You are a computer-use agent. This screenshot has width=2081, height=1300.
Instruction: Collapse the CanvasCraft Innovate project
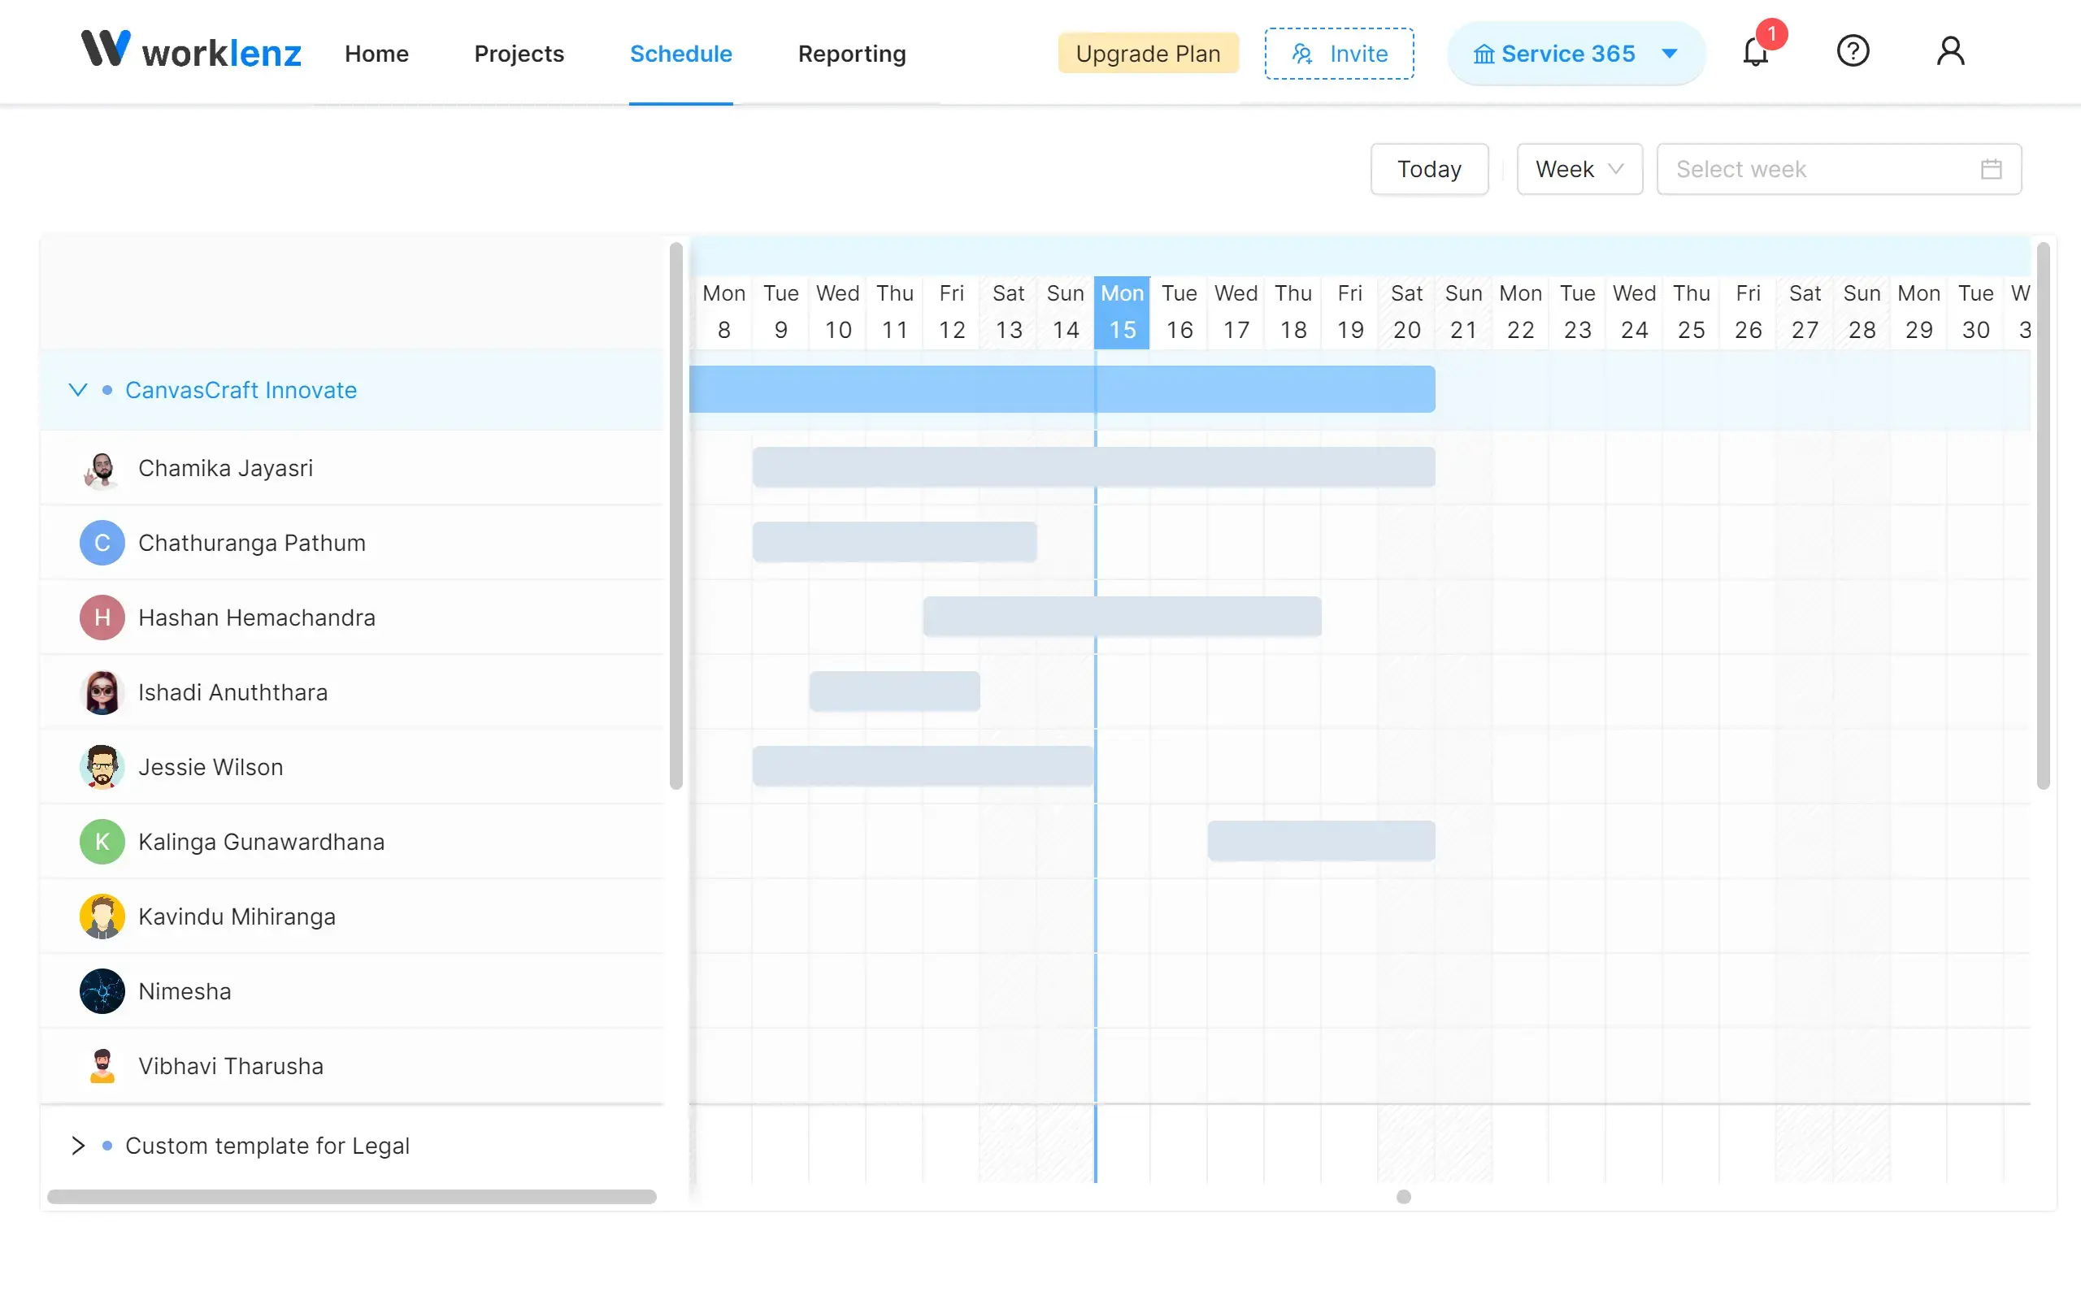(77, 390)
